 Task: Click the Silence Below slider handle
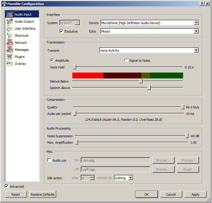(x=141, y=81)
